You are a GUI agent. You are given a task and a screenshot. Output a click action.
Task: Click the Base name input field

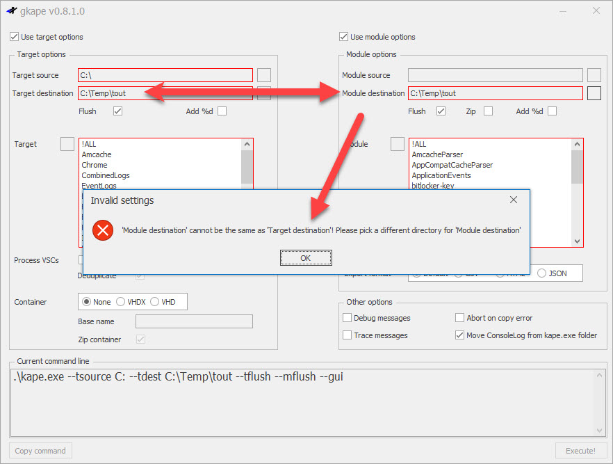(x=194, y=321)
